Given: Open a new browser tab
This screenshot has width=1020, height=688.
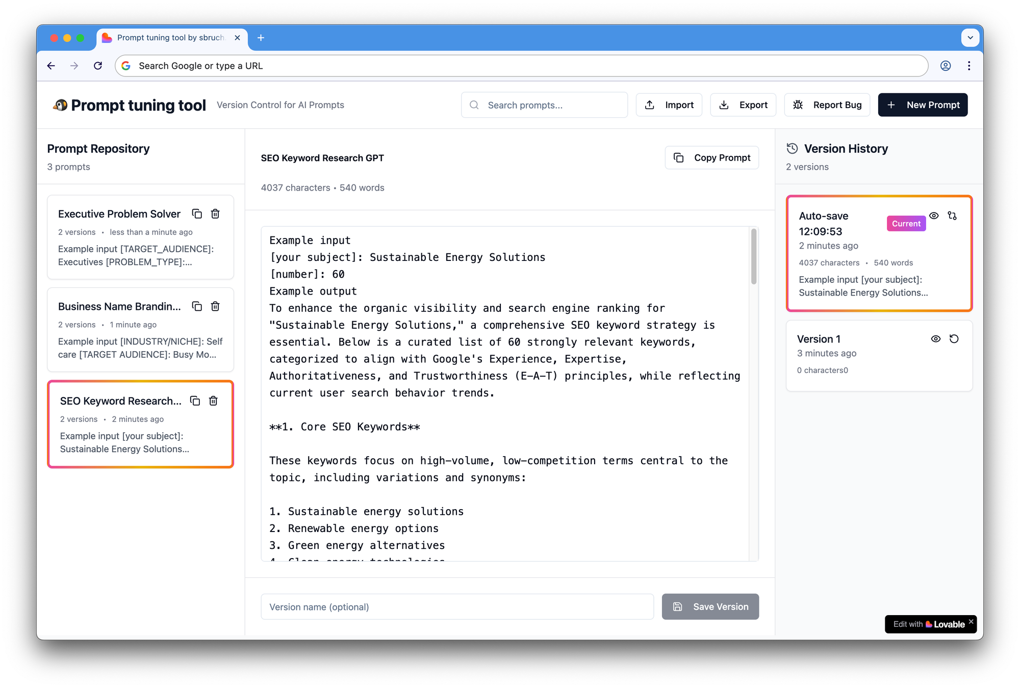Looking at the screenshot, I should [x=261, y=38].
